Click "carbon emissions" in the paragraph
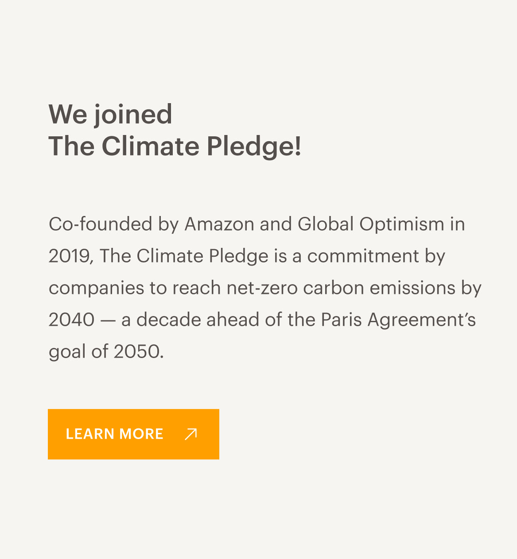 pos(379,289)
